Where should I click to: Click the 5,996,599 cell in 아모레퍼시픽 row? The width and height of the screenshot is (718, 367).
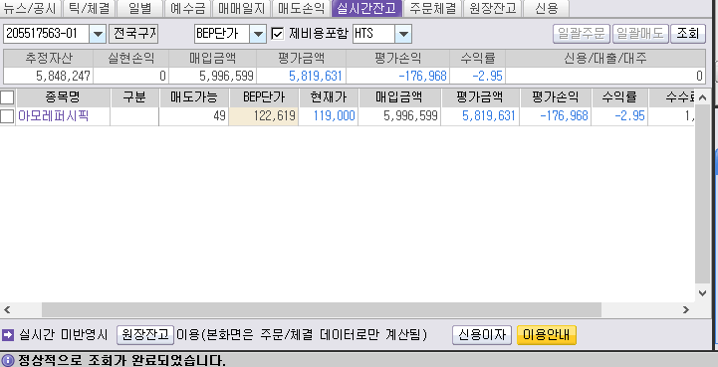click(x=399, y=116)
